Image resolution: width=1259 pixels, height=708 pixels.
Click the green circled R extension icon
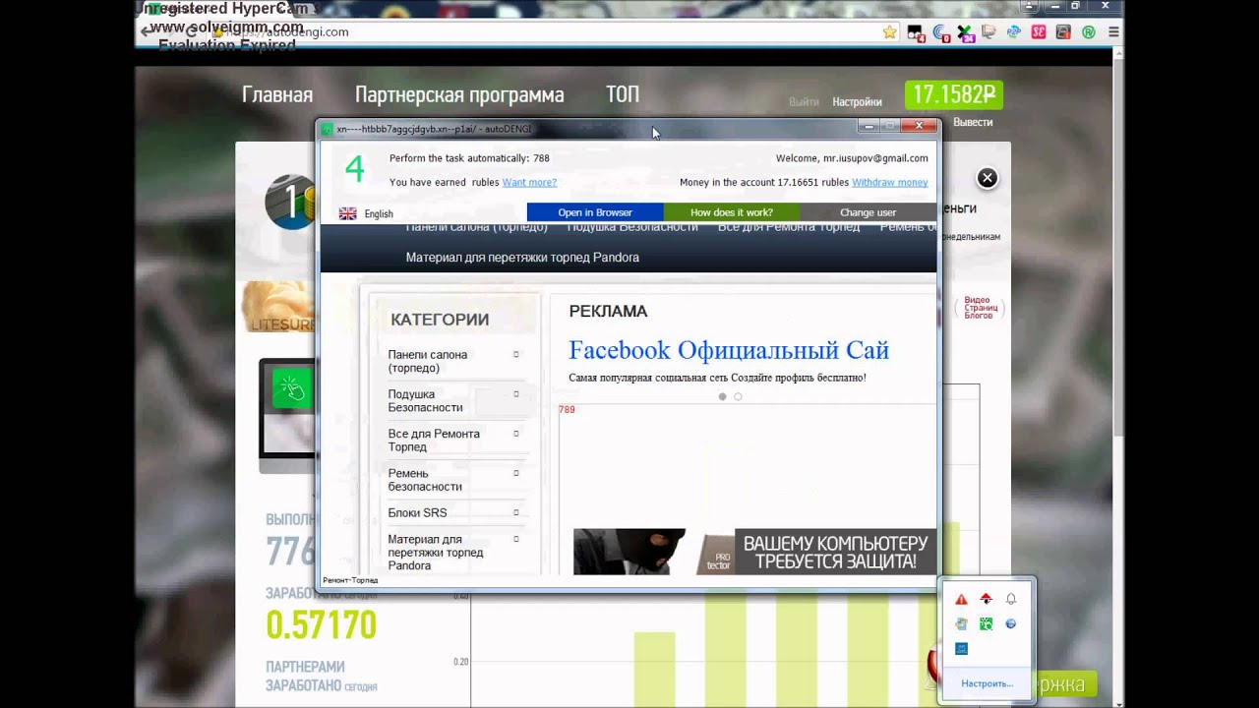point(1089,31)
